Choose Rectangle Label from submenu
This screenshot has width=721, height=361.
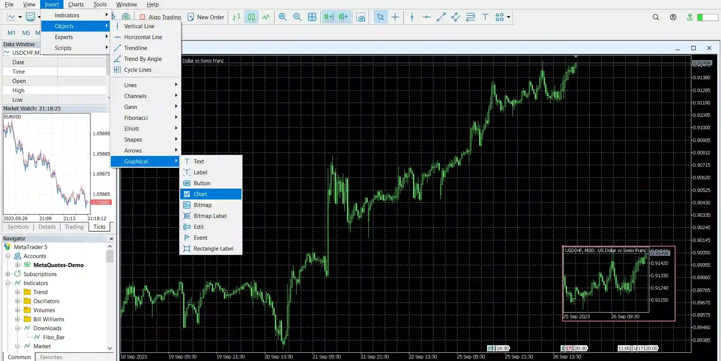211,249
